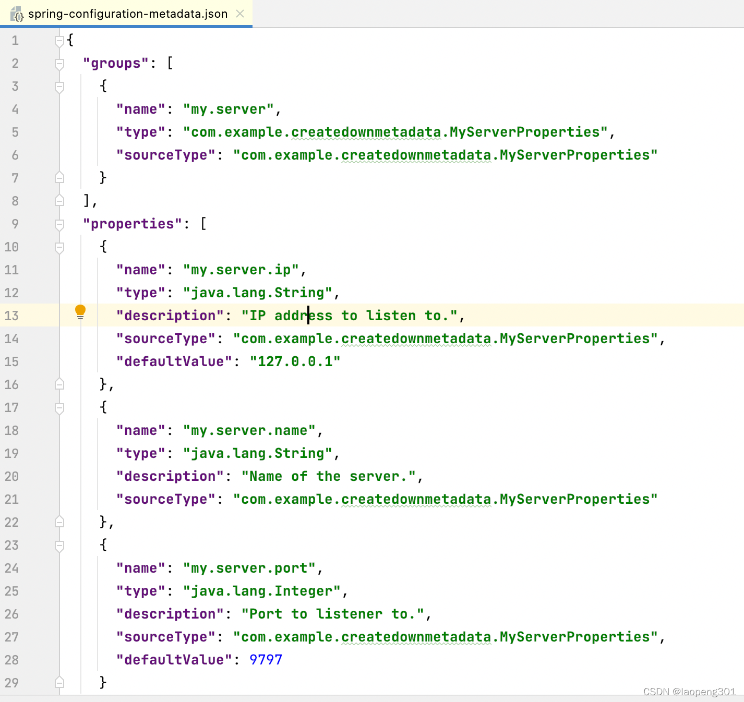Click the "description" key on line 13

[x=170, y=316]
